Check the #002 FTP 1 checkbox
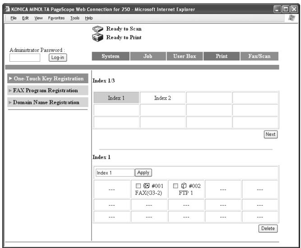Viewport: 301px width, 248px height. [x=176, y=186]
